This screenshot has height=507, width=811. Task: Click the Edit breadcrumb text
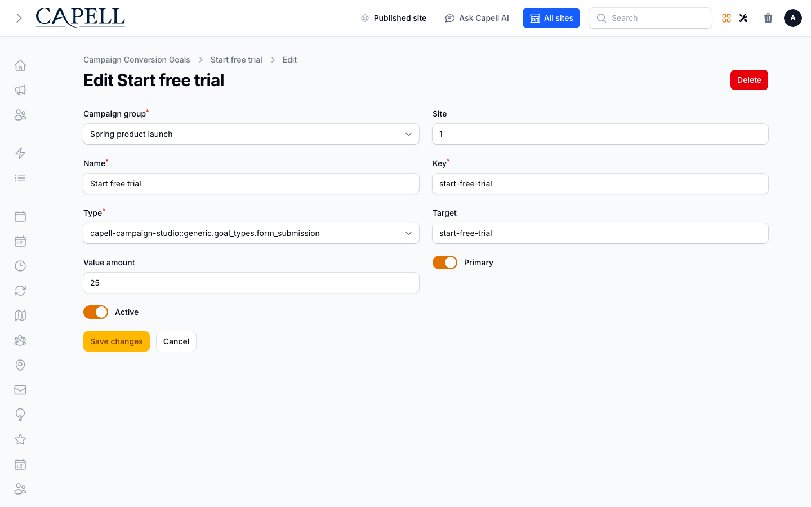click(x=289, y=60)
